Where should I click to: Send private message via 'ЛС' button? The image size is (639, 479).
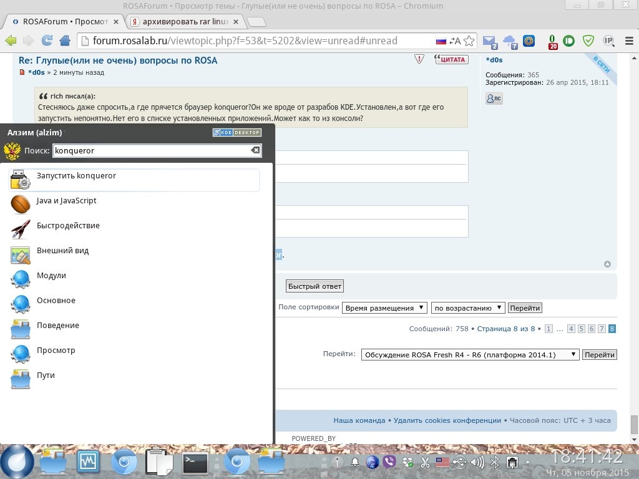pyautogui.click(x=494, y=98)
